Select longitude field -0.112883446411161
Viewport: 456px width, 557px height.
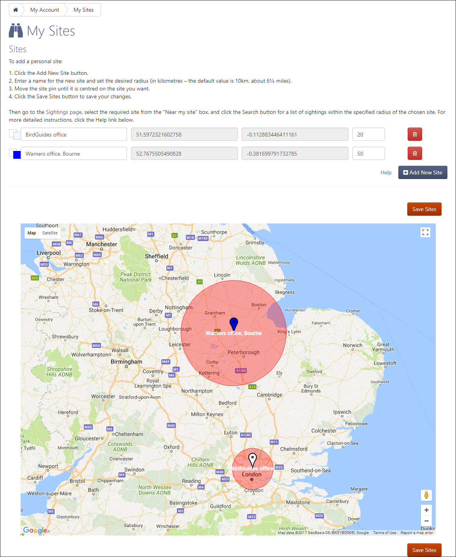pos(295,134)
